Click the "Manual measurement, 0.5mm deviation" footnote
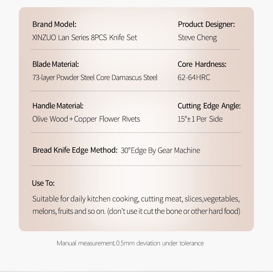The height and width of the screenshot is (272, 273). coord(130,243)
